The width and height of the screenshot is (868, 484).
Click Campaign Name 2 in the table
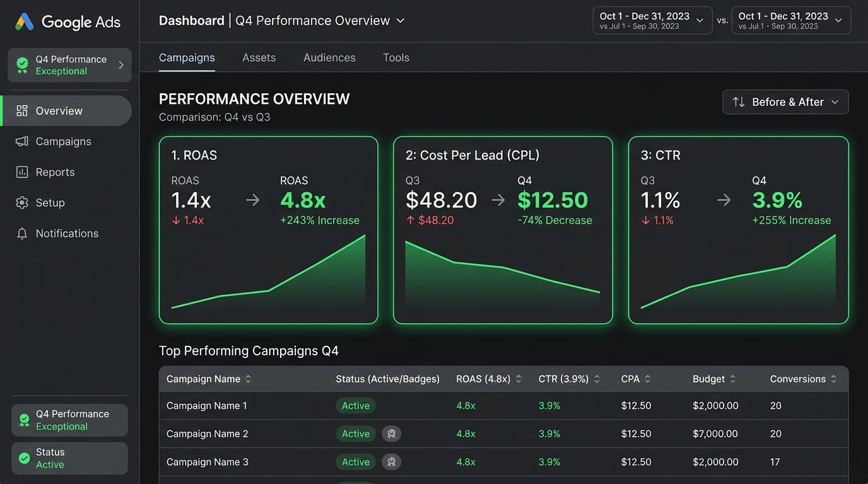208,434
